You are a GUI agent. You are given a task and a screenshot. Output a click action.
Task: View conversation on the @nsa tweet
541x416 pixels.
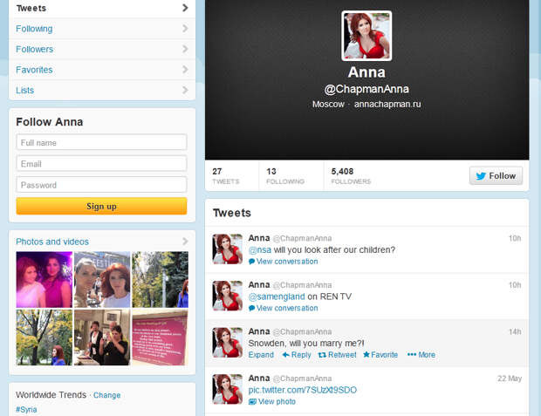[x=287, y=262]
